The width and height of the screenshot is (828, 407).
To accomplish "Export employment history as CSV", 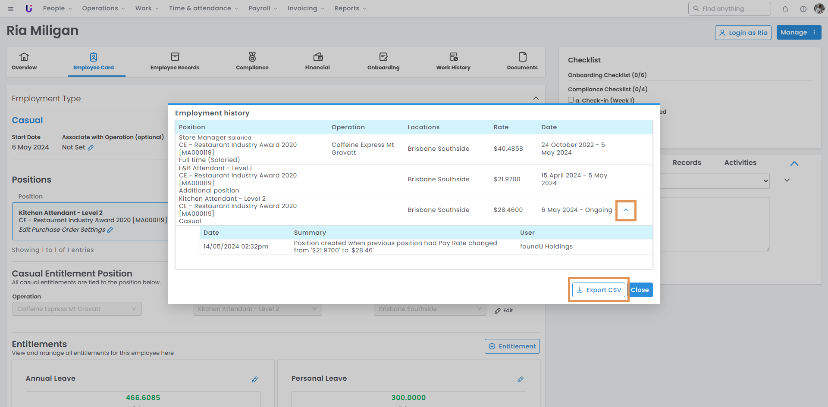I will click(x=599, y=290).
